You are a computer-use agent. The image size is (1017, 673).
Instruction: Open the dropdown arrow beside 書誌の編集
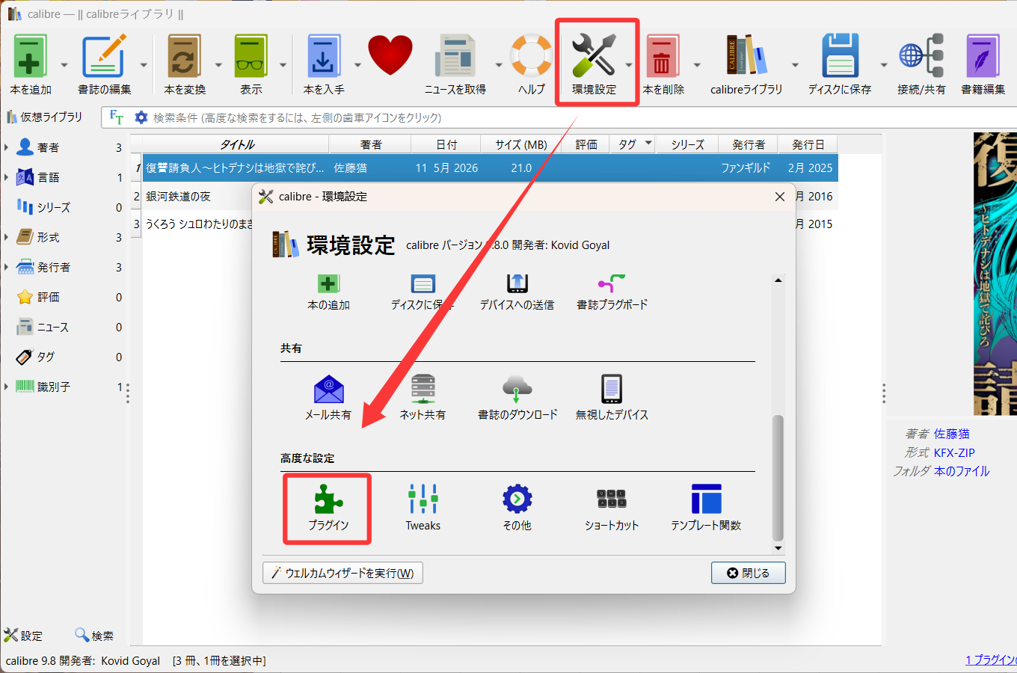tap(143, 65)
